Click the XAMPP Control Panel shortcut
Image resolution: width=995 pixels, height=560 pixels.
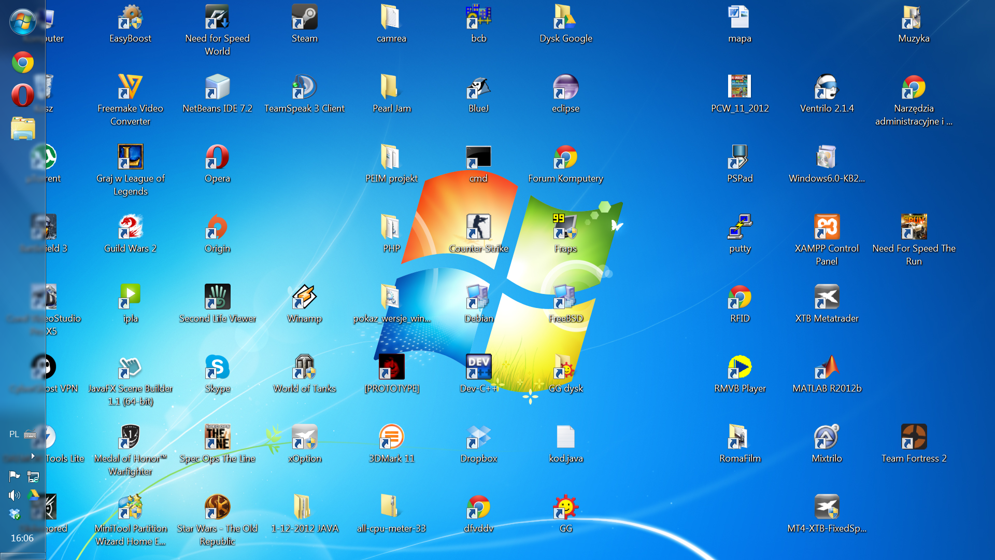827,240
